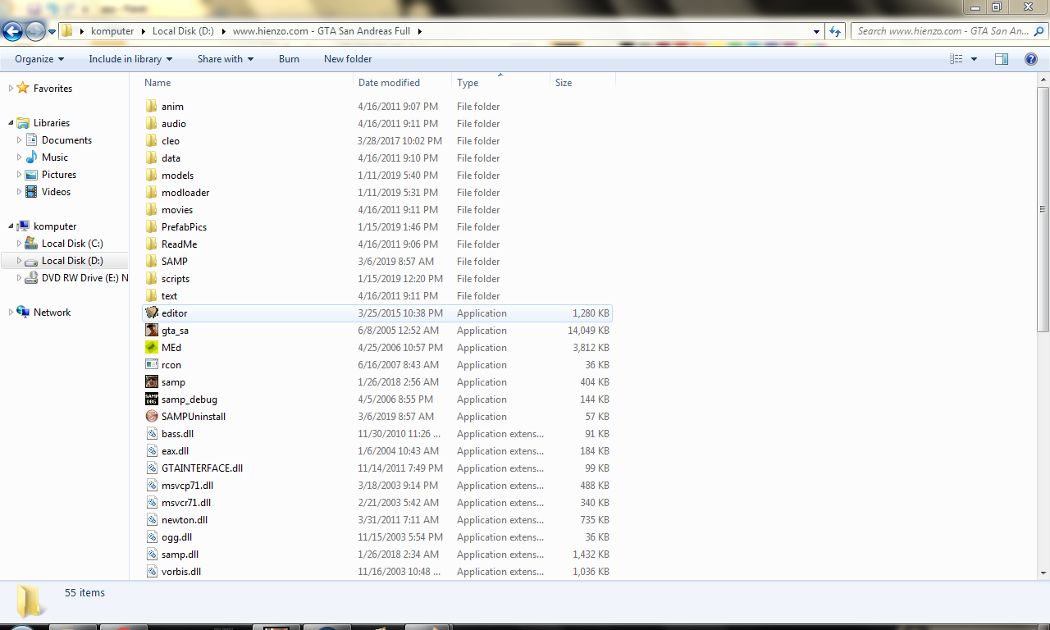
Task: Toggle the preview pane icon
Action: pyautogui.click(x=1002, y=59)
